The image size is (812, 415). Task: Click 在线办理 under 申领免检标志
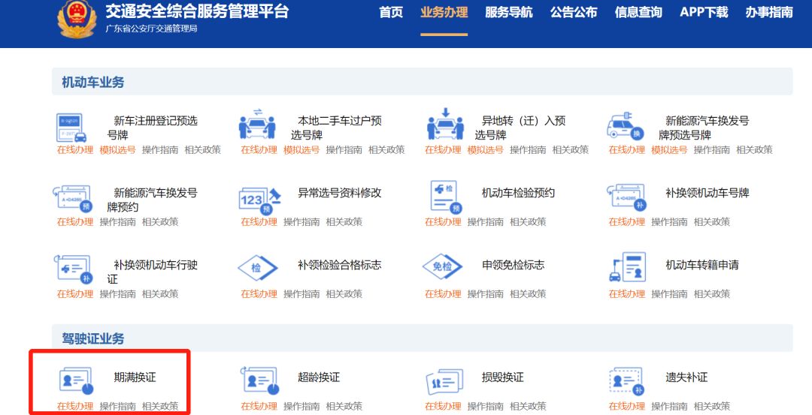(443, 294)
